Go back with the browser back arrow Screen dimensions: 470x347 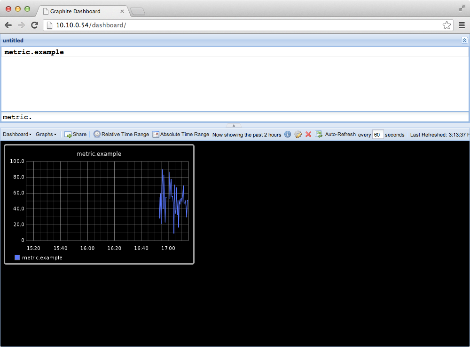point(8,25)
